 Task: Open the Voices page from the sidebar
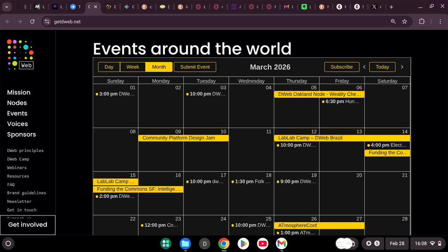[x=18, y=124]
